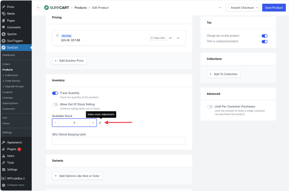Click the drag handle on the price row
The image size is (289, 191).
click(57, 36)
